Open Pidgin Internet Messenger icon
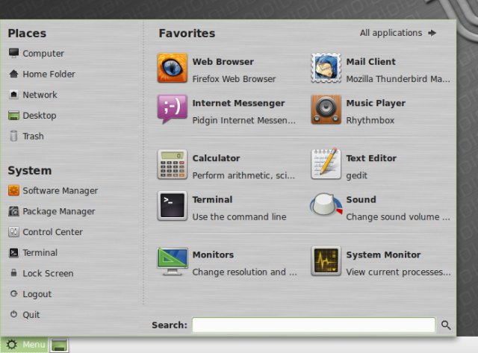The width and height of the screenshot is (478, 353). click(172, 110)
